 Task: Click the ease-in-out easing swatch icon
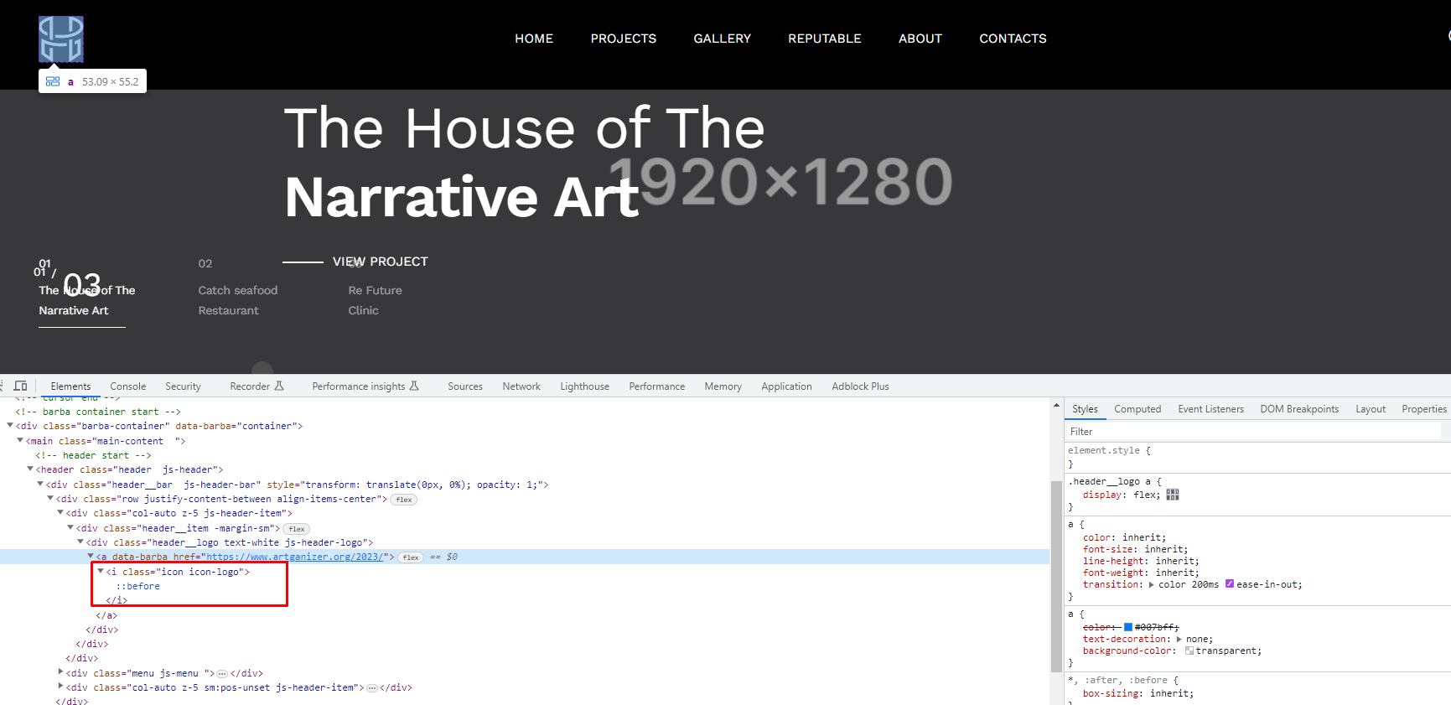coord(1229,584)
